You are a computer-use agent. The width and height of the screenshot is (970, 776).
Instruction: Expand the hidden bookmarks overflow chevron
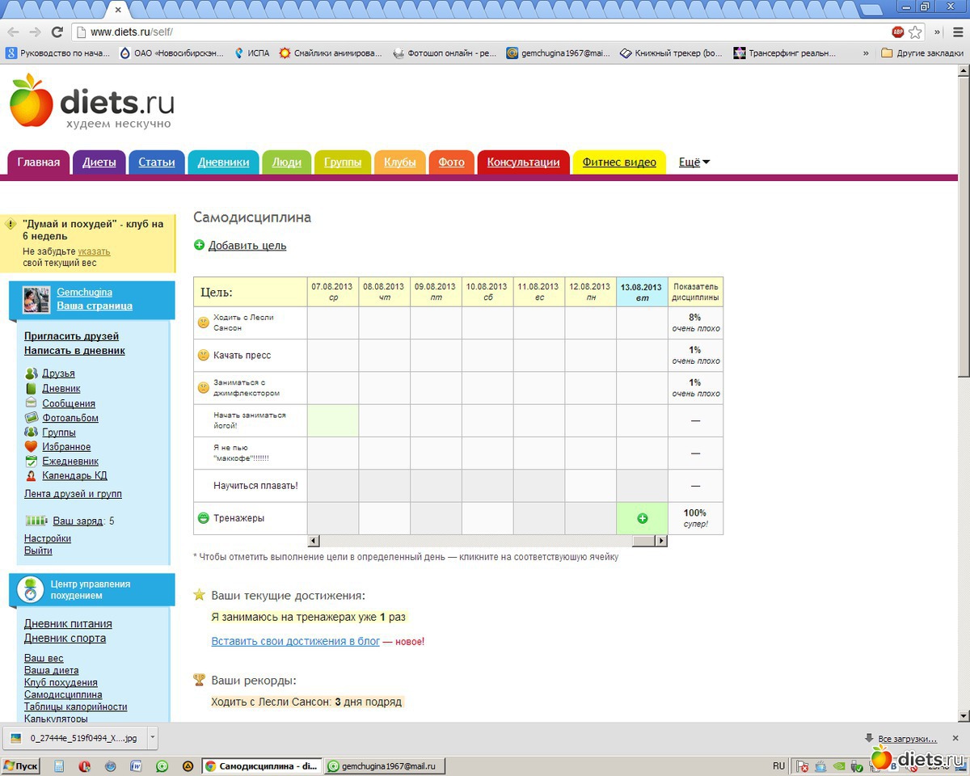coord(866,53)
